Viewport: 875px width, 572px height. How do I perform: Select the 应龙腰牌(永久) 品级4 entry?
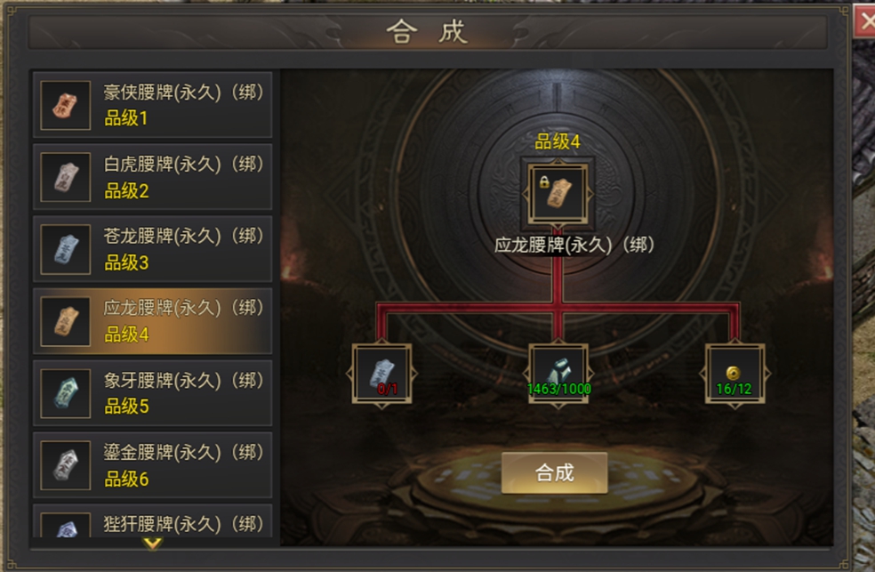click(x=152, y=321)
